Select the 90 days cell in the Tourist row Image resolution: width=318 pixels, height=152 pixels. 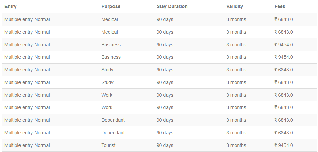tap(165, 145)
